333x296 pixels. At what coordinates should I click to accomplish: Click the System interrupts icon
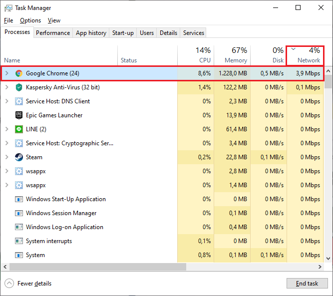point(19,241)
